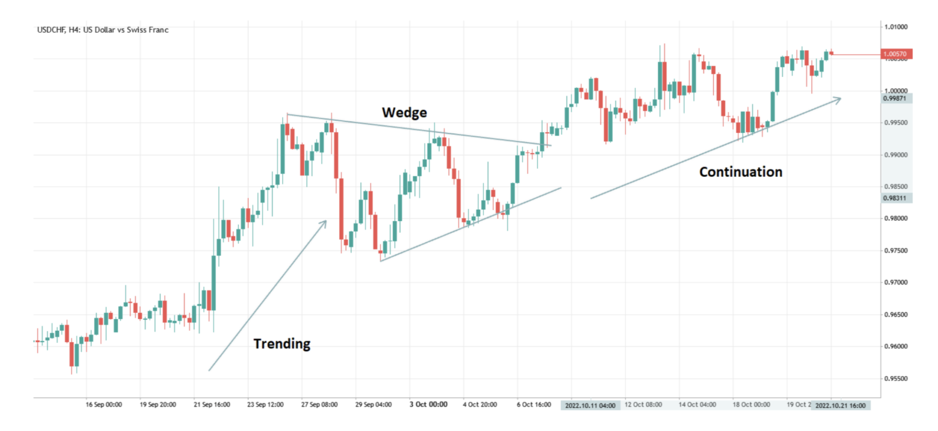Click the 1.00000 price axis label
Screen dimensions: 938x431
[x=896, y=91]
